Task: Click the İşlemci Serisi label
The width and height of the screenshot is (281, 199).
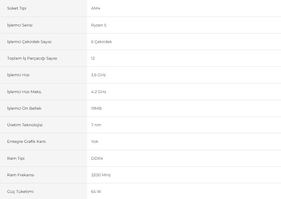Action: coord(20,25)
